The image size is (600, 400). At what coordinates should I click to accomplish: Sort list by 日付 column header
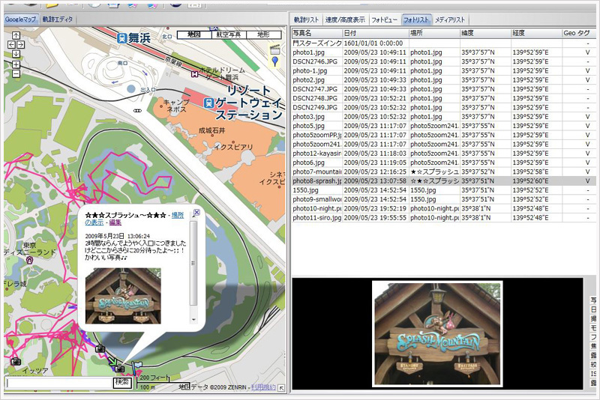[376, 33]
